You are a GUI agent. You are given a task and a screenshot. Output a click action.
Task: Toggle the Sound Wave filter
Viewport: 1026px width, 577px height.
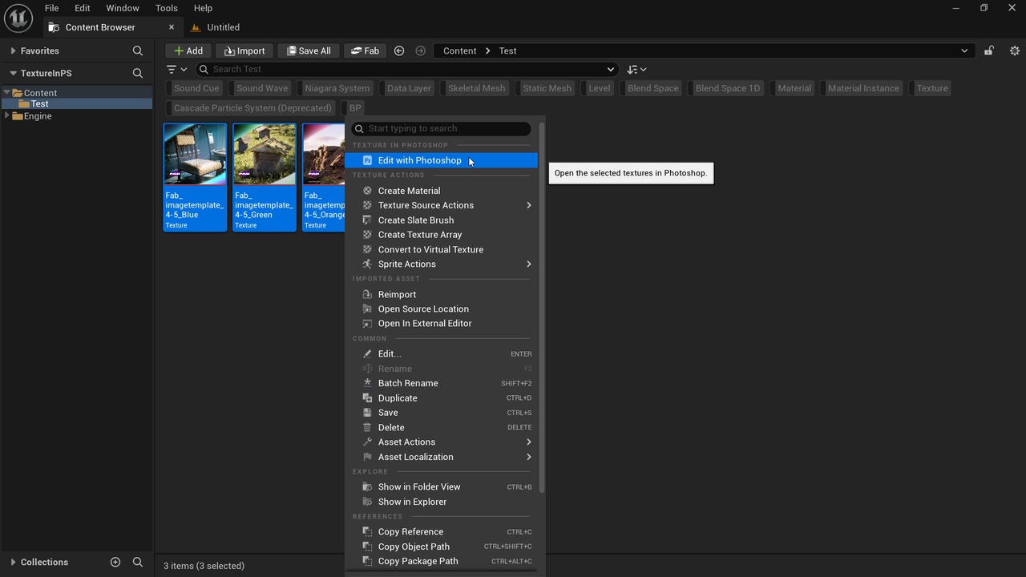click(260, 88)
